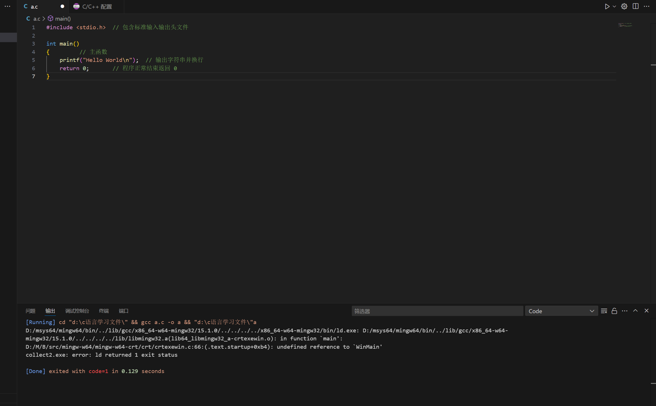Click the settings gear in editor toolbar
656x406 pixels.
tap(624, 6)
